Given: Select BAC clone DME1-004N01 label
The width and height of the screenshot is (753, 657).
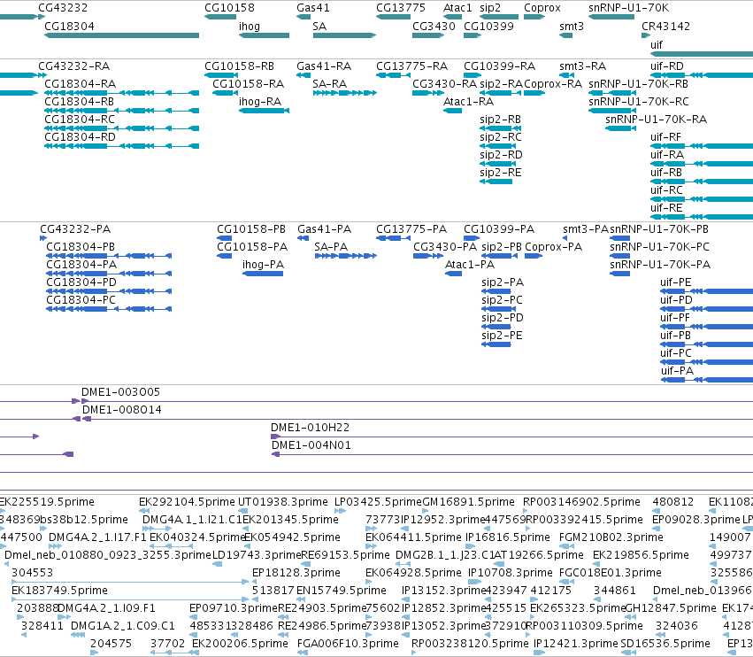Looking at the screenshot, I should [x=311, y=445].
